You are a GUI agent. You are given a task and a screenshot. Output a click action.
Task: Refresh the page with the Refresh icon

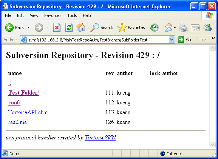(69, 28)
